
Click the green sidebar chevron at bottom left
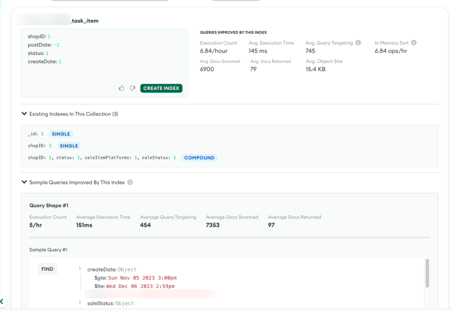(2, 302)
